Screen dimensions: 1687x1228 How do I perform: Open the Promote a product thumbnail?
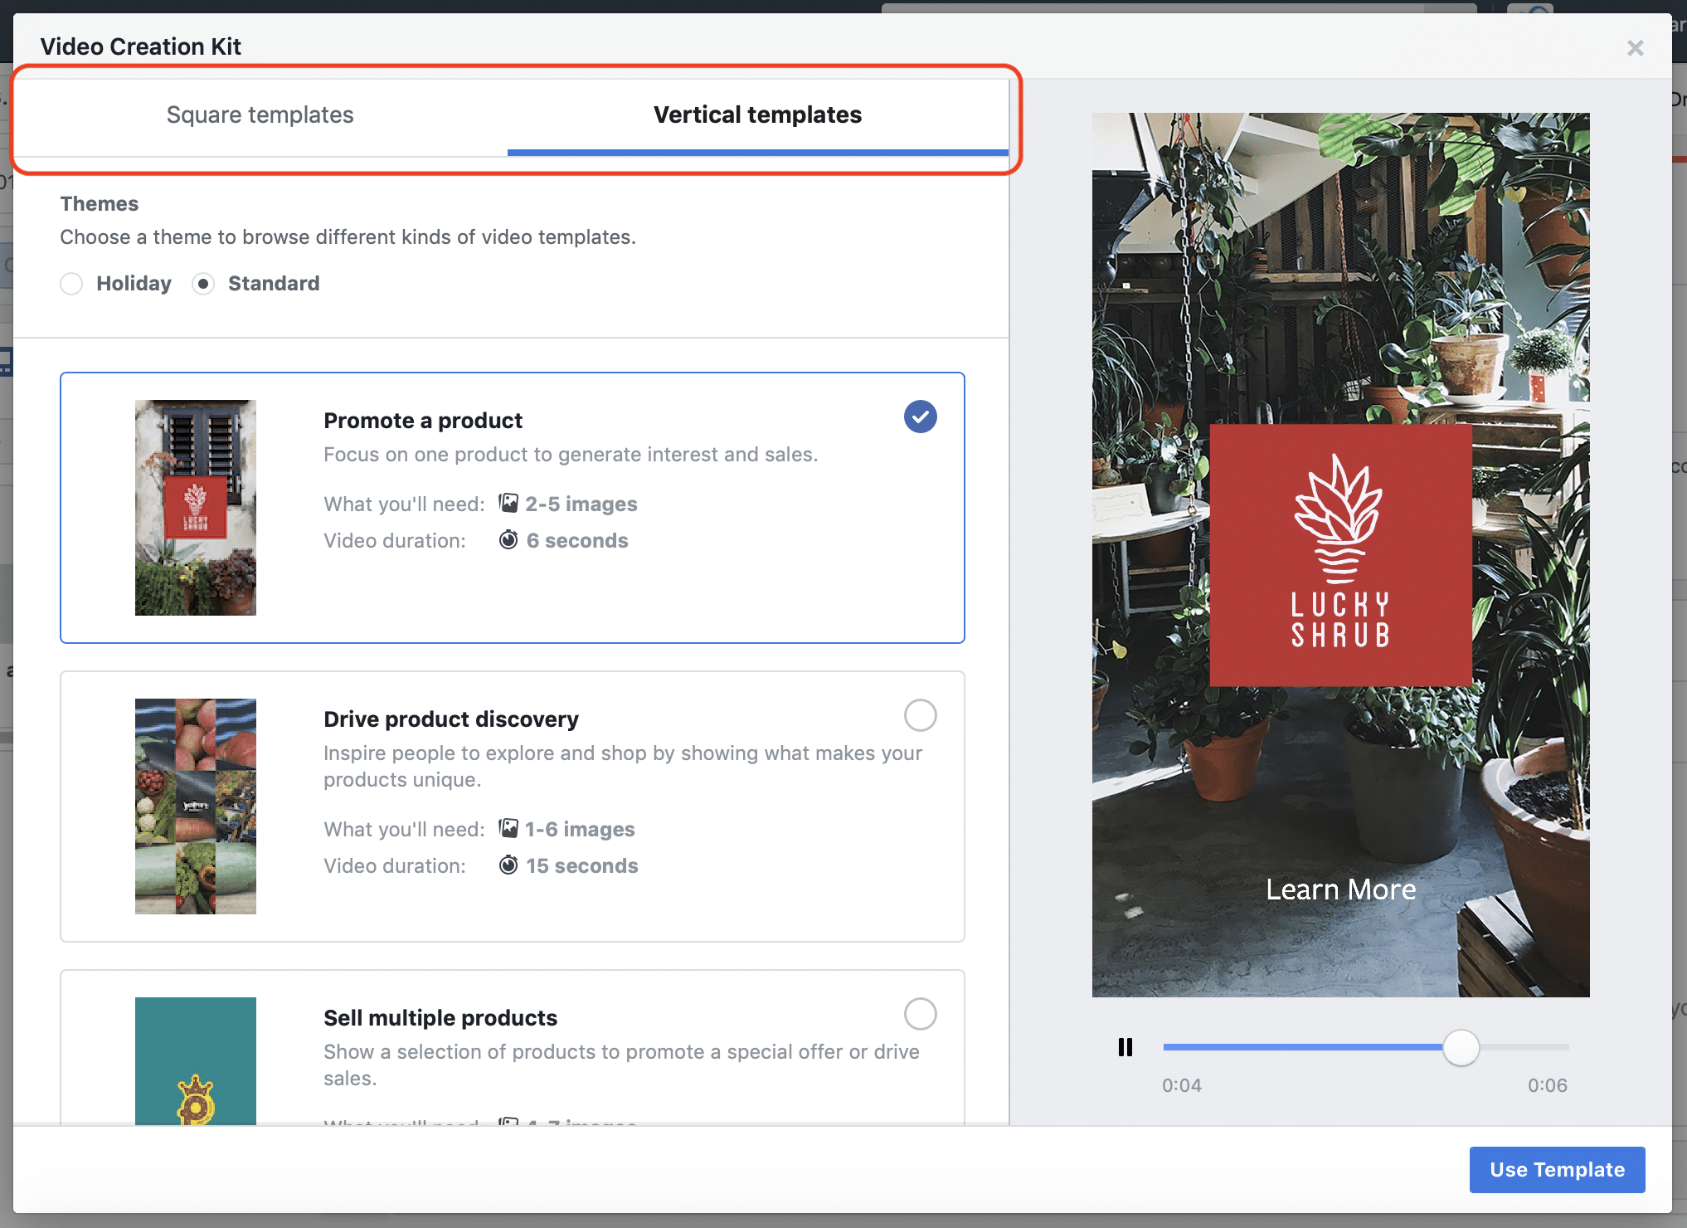196,508
